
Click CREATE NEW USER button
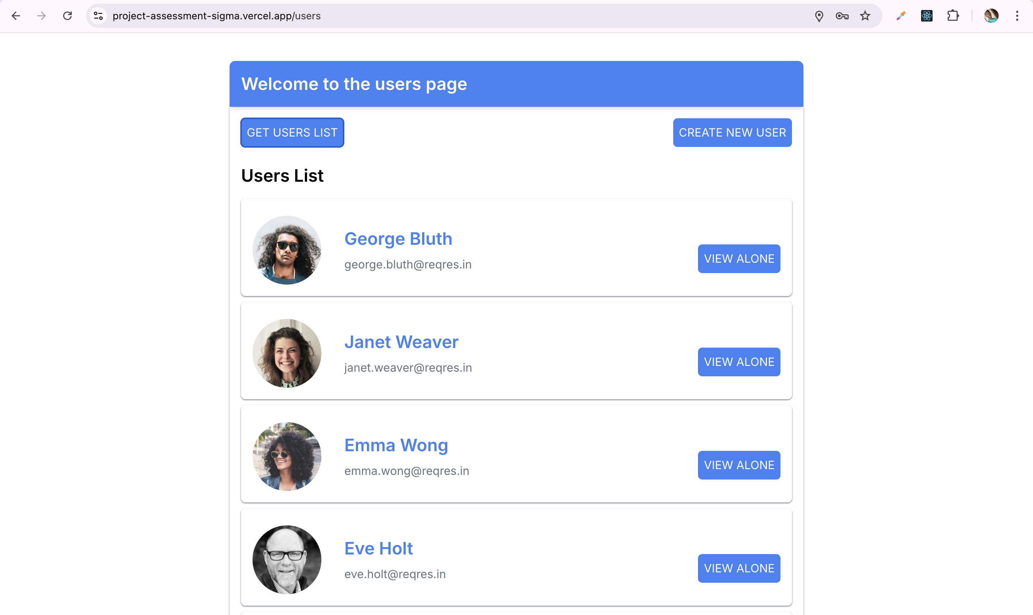(x=732, y=133)
